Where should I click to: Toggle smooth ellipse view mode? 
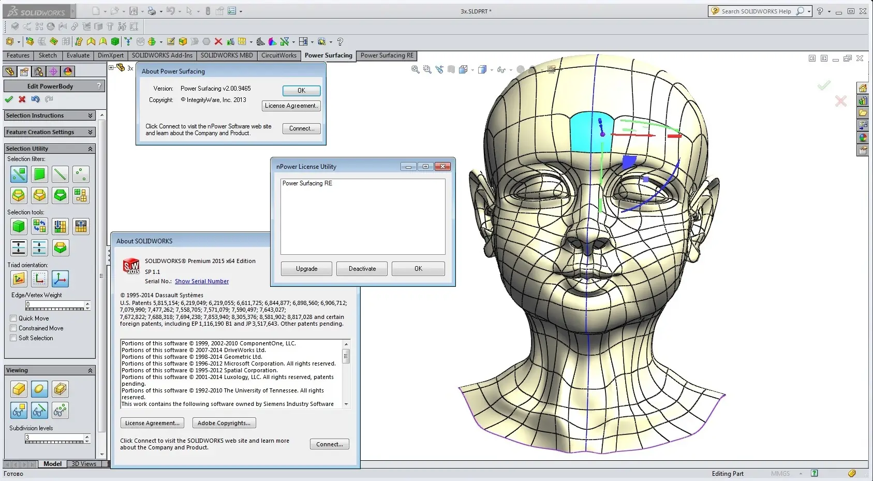(x=39, y=389)
